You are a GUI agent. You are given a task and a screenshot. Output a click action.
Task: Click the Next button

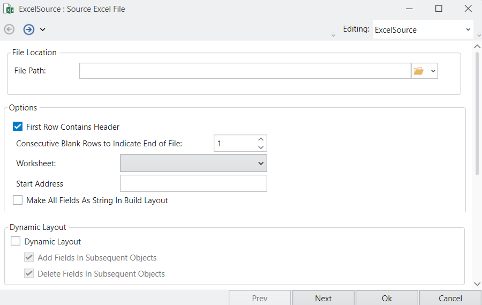coord(323,298)
